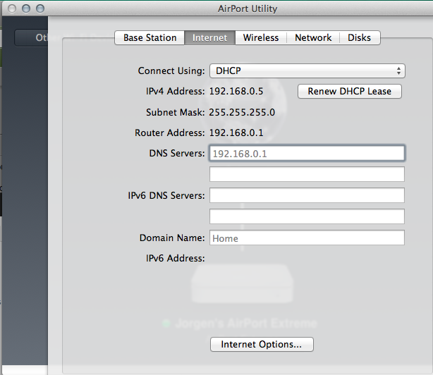Click the first IPv6 DNS Servers field
This screenshot has height=375, width=433.
307,195
